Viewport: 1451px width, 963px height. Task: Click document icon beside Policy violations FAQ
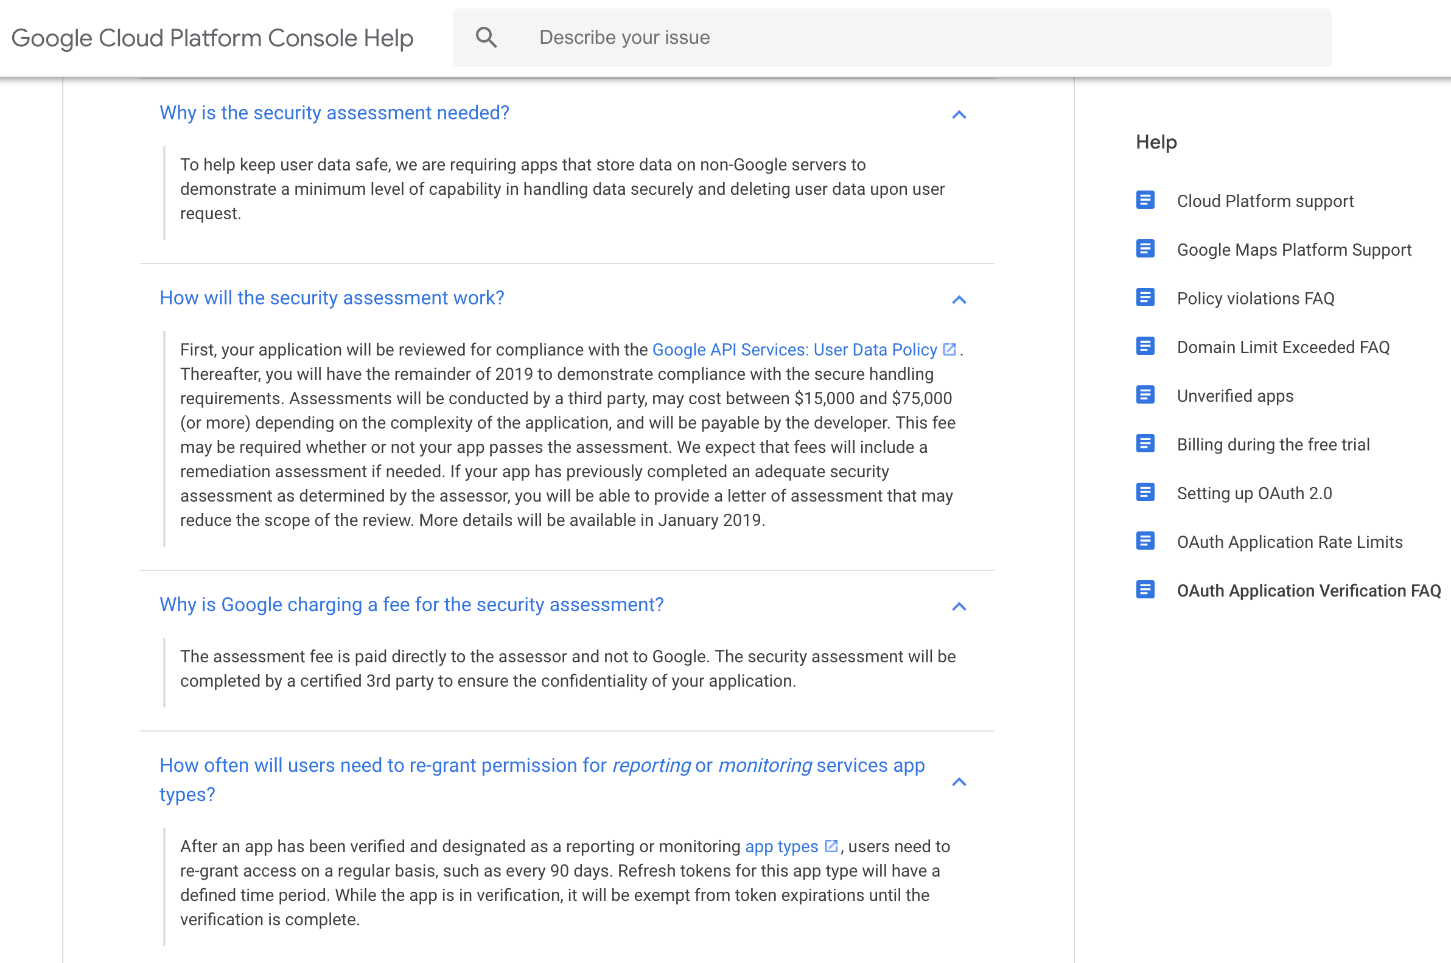point(1145,298)
